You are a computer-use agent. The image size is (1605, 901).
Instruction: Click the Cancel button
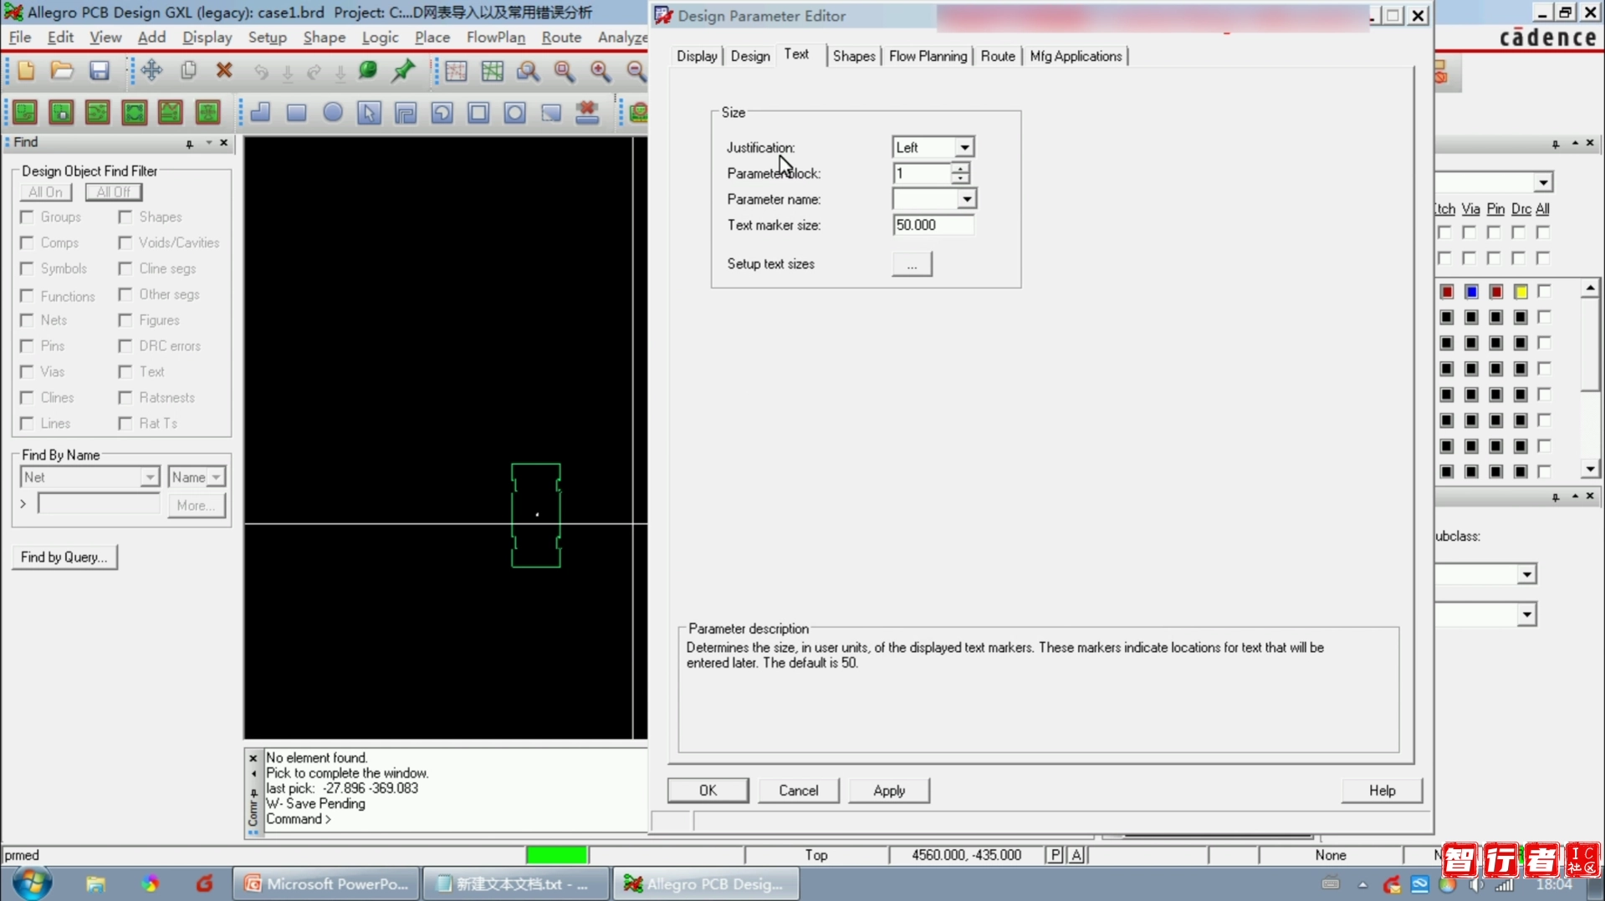[798, 791]
